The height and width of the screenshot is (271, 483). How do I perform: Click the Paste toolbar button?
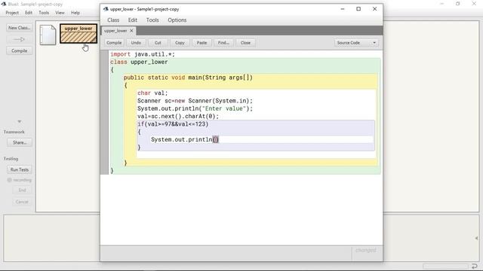202,43
